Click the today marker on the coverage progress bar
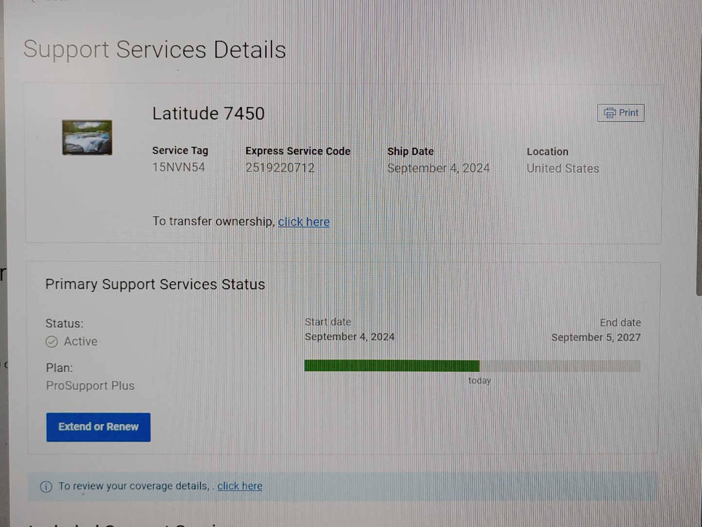The width and height of the screenshot is (702, 527). pyautogui.click(x=479, y=381)
